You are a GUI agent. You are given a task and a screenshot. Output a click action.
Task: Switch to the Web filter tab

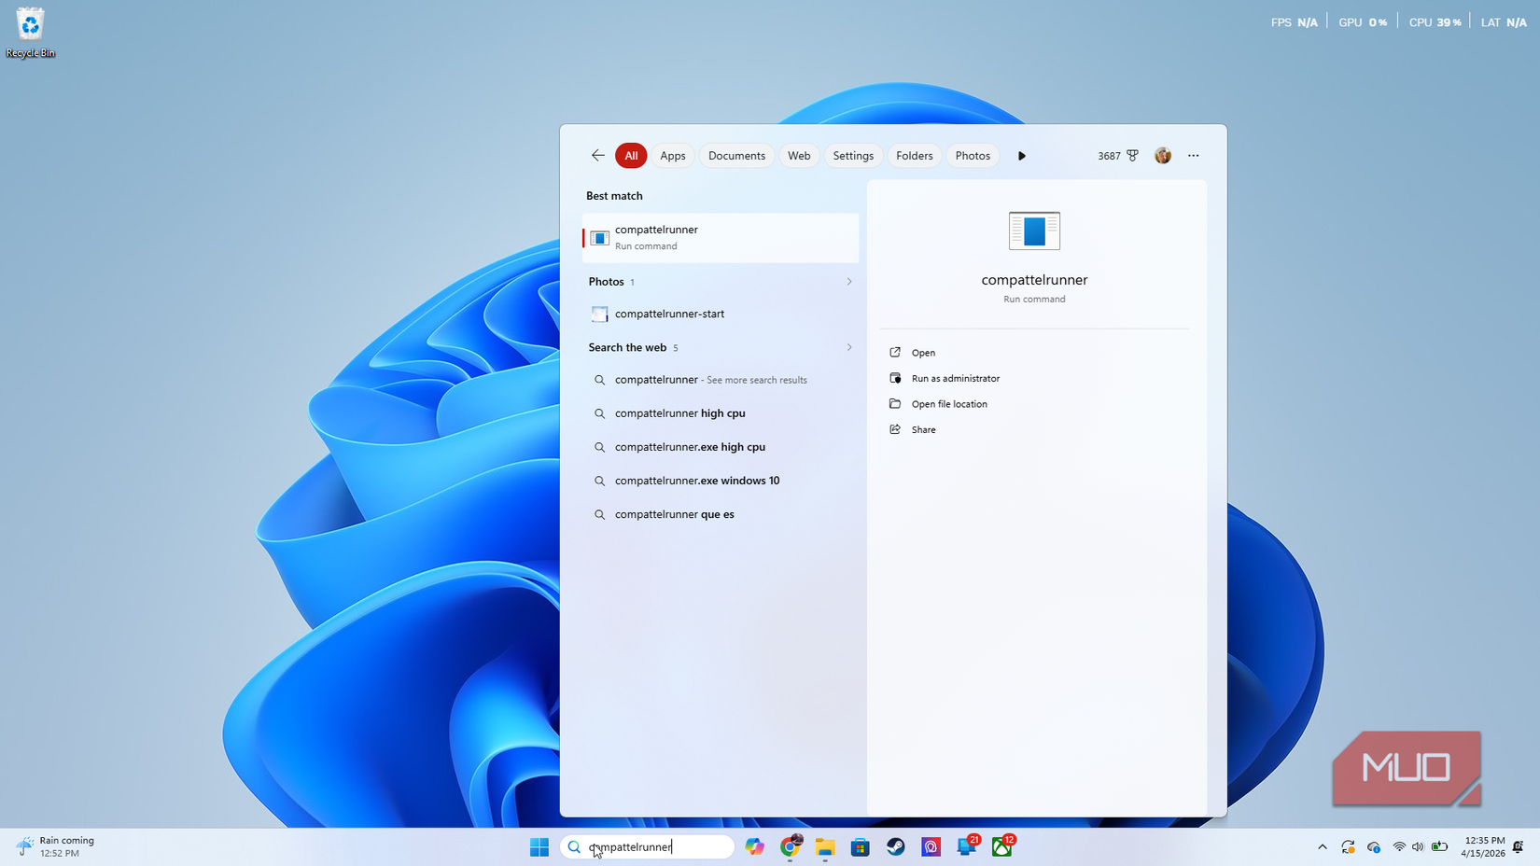(x=799, y=156)
